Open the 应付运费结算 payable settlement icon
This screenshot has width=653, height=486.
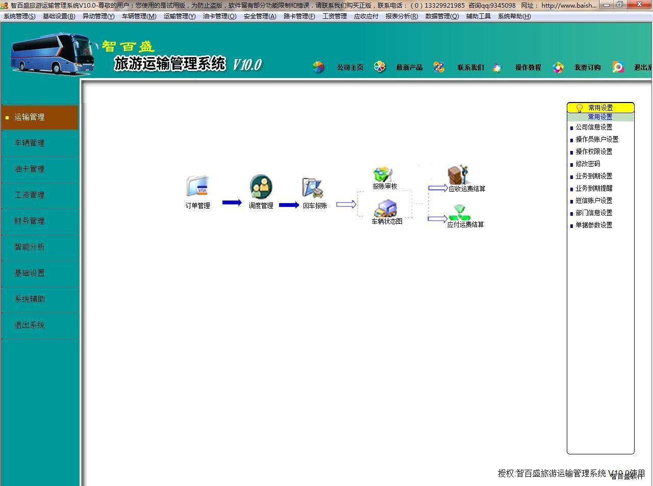tap(459, 212)
